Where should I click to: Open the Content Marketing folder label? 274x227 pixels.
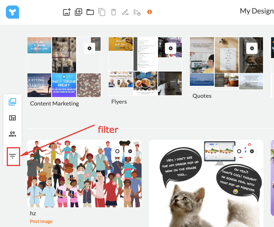click(54, 103)
